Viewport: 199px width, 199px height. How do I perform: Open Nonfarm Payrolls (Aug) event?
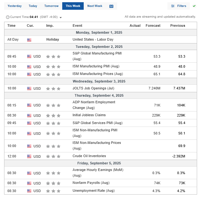point(91,183)
